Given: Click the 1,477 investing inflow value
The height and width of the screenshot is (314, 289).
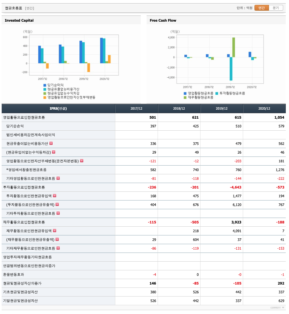Looking at the screenshot, I should 237,196.
